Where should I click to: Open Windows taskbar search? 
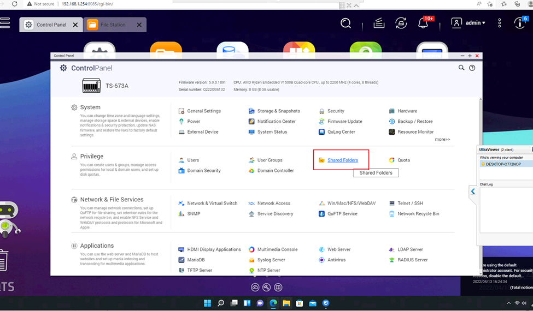tap(221, 303)
